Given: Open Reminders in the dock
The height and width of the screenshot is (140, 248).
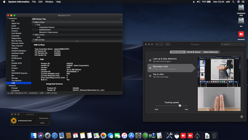Looking at the screenshot, I should pos(89,136).
